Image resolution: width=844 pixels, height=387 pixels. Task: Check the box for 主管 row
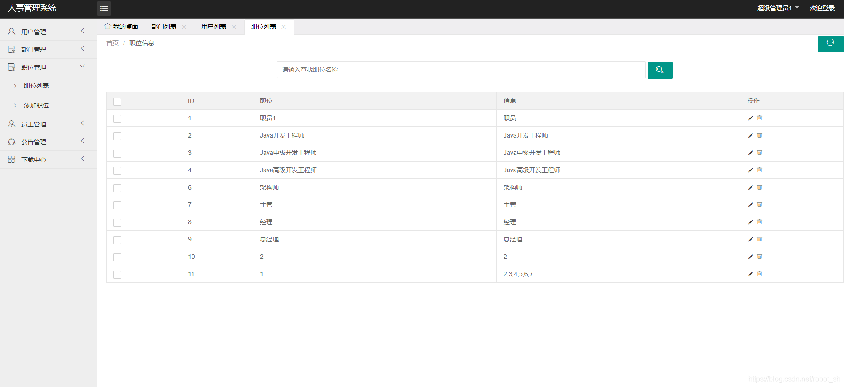pos(117,205)
